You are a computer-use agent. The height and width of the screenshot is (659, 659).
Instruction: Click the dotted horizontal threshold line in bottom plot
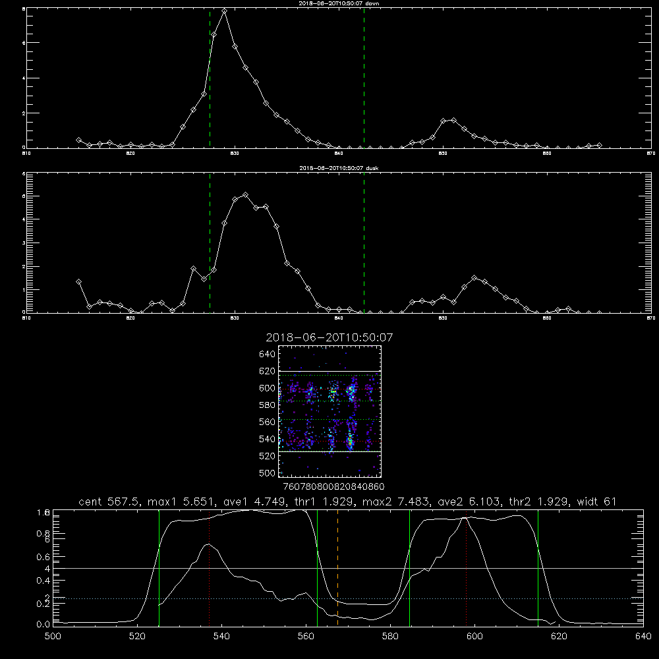pyautogui.click(x=348, y=598)
